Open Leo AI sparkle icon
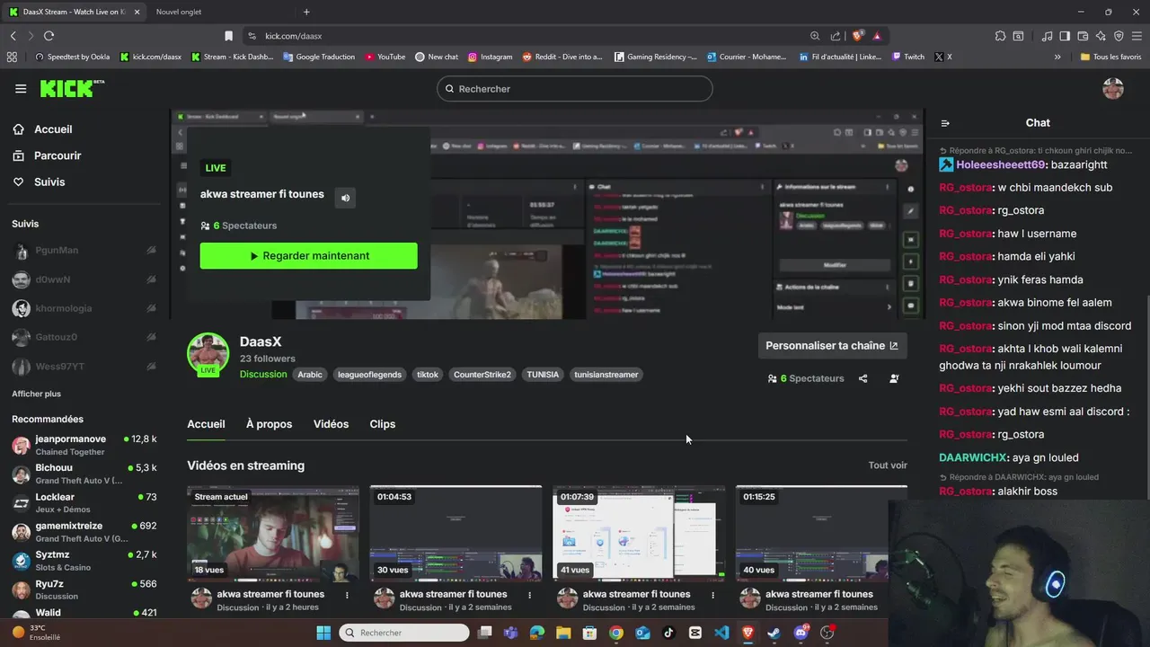Viewport: 1150px width, 647px height. coord(1101,36)
